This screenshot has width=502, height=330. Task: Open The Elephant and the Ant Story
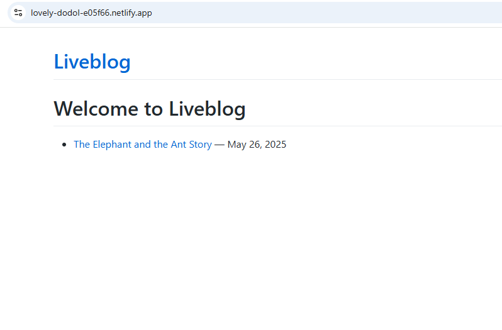[x=143, y=144]
